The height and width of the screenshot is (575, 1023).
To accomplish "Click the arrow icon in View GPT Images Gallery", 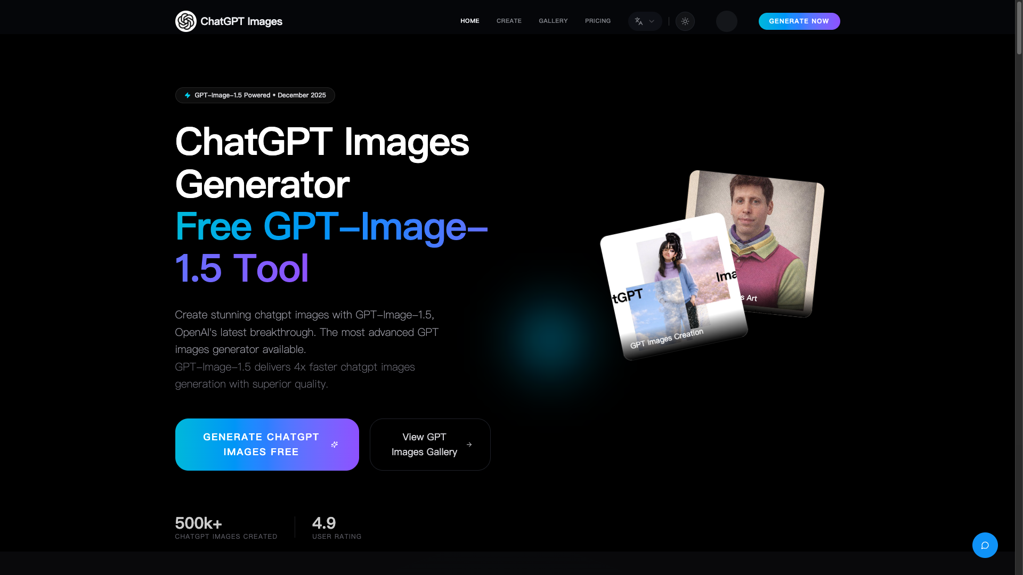I will click(x=469, y=445).
